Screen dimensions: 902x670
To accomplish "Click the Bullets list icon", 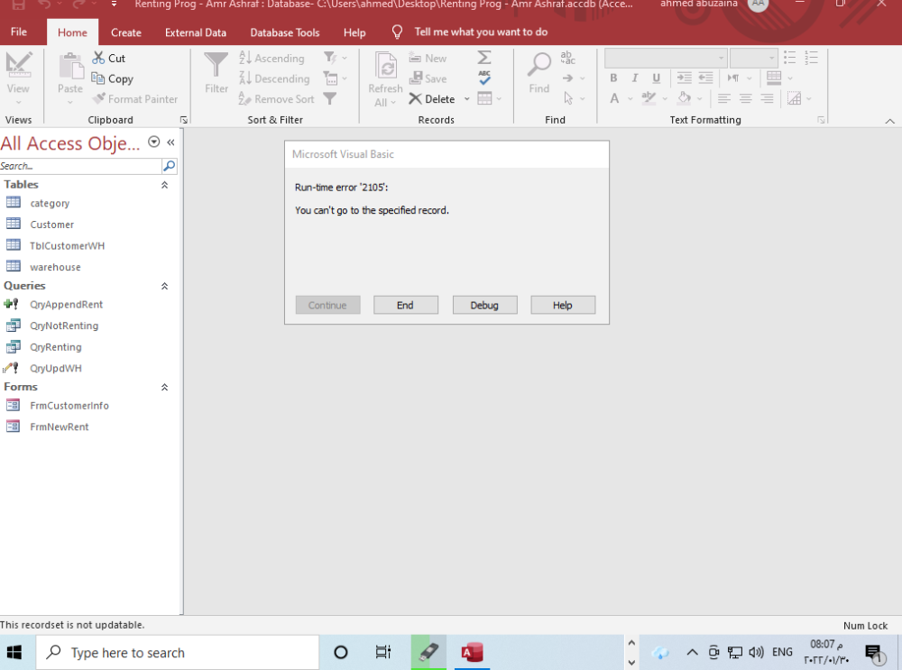I will coord(790,58).
